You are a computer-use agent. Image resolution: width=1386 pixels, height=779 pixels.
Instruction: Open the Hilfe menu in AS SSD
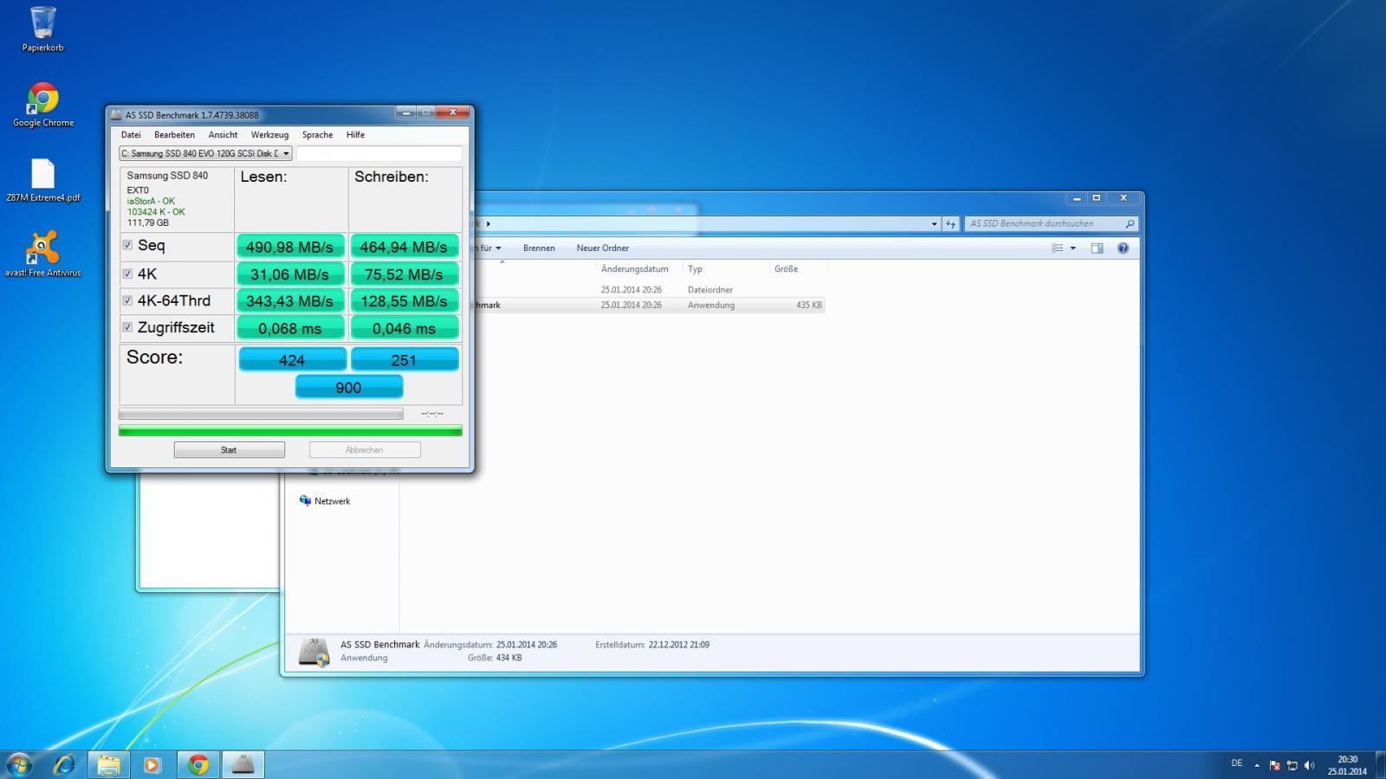pyautogui.click(x=355, y=135)
